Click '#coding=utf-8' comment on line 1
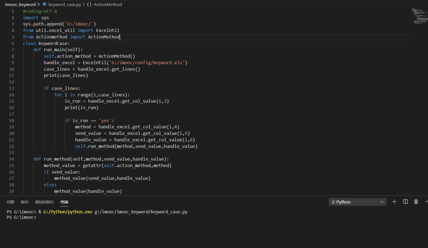The height and width of the screenshot is (248, 428). (40, 11)
